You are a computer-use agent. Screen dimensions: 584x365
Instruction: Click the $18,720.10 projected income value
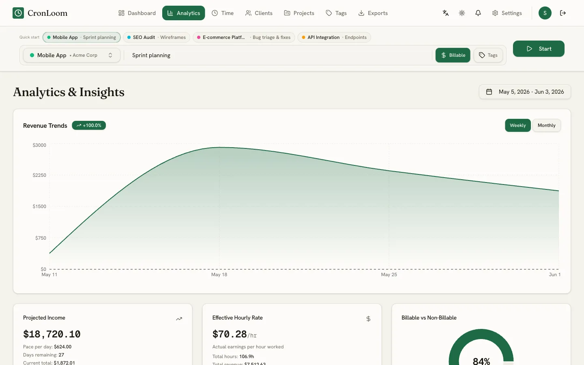tap(52, 334)
